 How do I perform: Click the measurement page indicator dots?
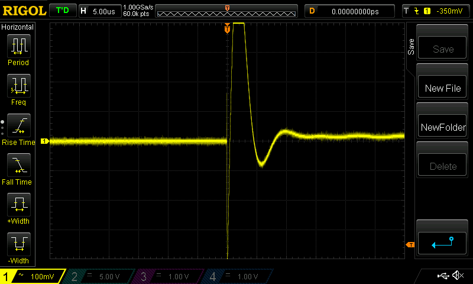[x=2, y=128]
